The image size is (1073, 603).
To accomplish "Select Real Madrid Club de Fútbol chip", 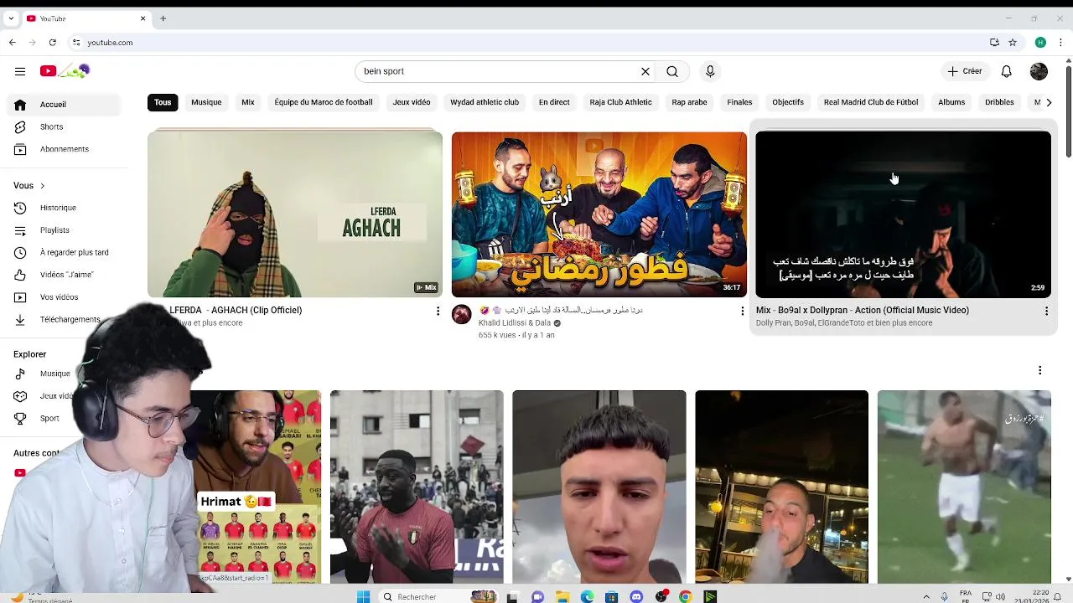I will [x=871, y=102].
